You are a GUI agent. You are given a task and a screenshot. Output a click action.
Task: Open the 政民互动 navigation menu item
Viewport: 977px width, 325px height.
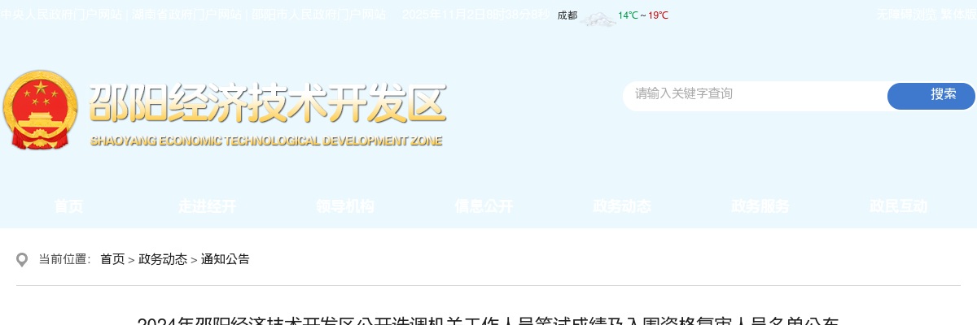899,206
